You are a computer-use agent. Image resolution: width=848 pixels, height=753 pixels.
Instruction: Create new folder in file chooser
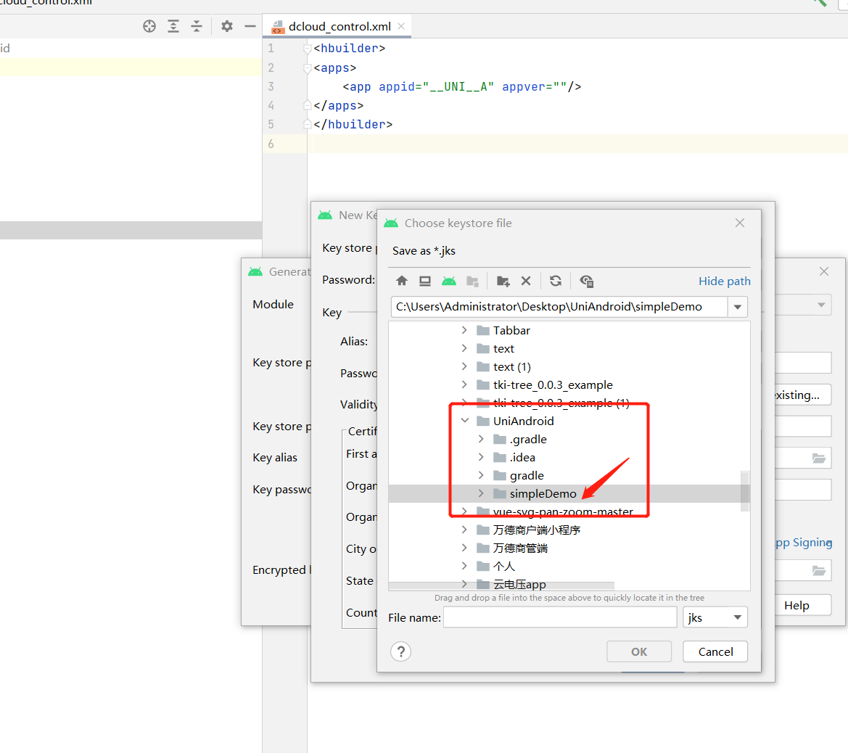(503, 281)
